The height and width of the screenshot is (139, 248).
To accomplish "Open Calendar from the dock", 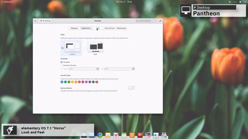I will click(124, 135).
